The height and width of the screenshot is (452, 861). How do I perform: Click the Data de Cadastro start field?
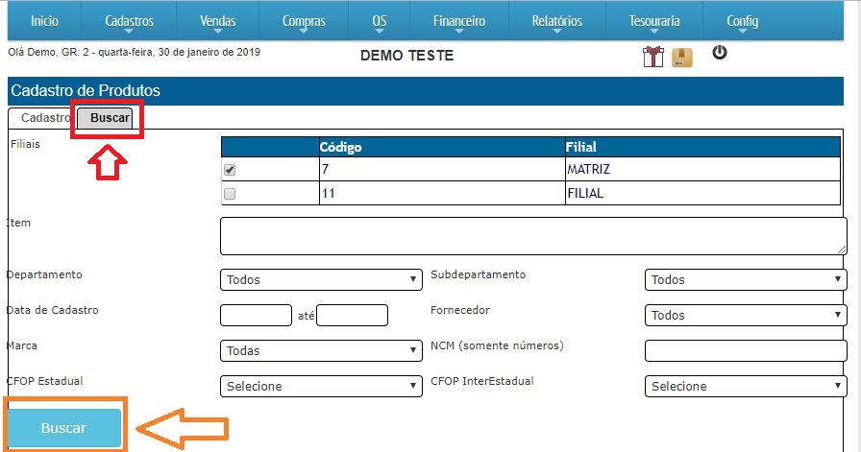click(256, 316)
